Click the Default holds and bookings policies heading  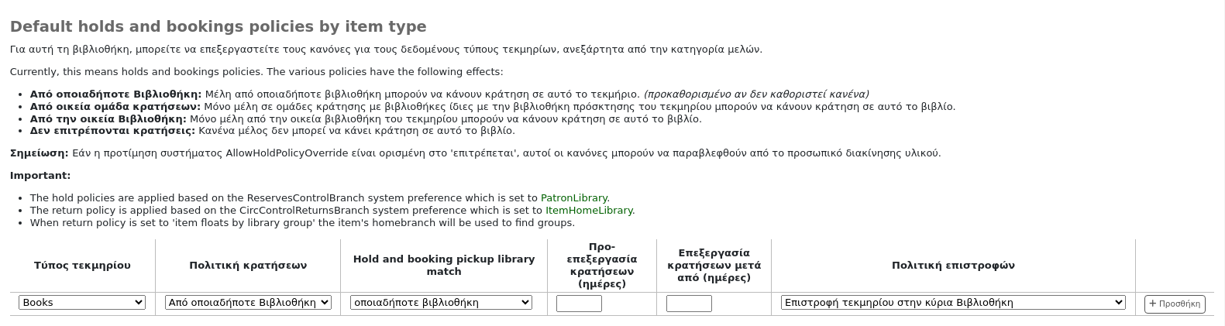pyautogui.click(x=218, y=27)
